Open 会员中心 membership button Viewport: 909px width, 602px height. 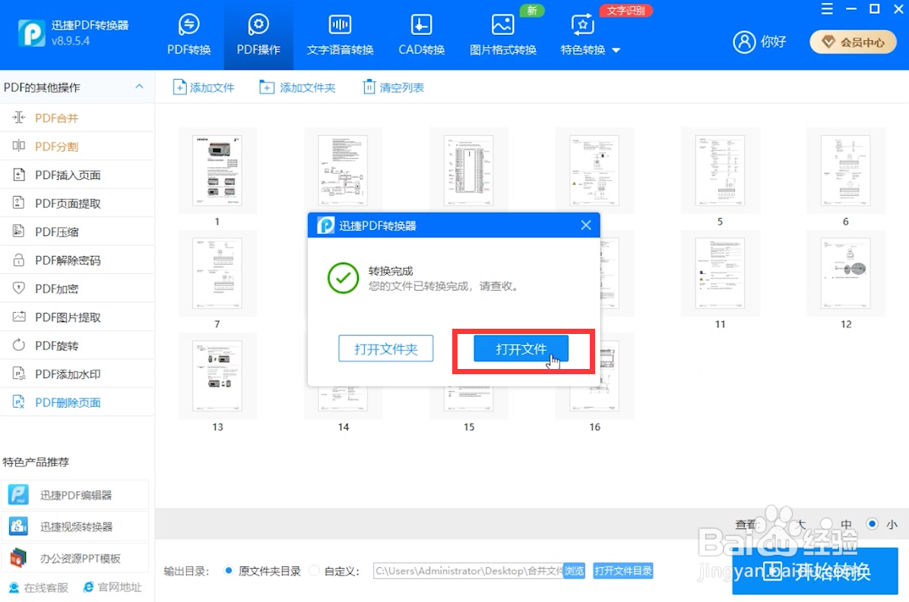click(853, 42)
